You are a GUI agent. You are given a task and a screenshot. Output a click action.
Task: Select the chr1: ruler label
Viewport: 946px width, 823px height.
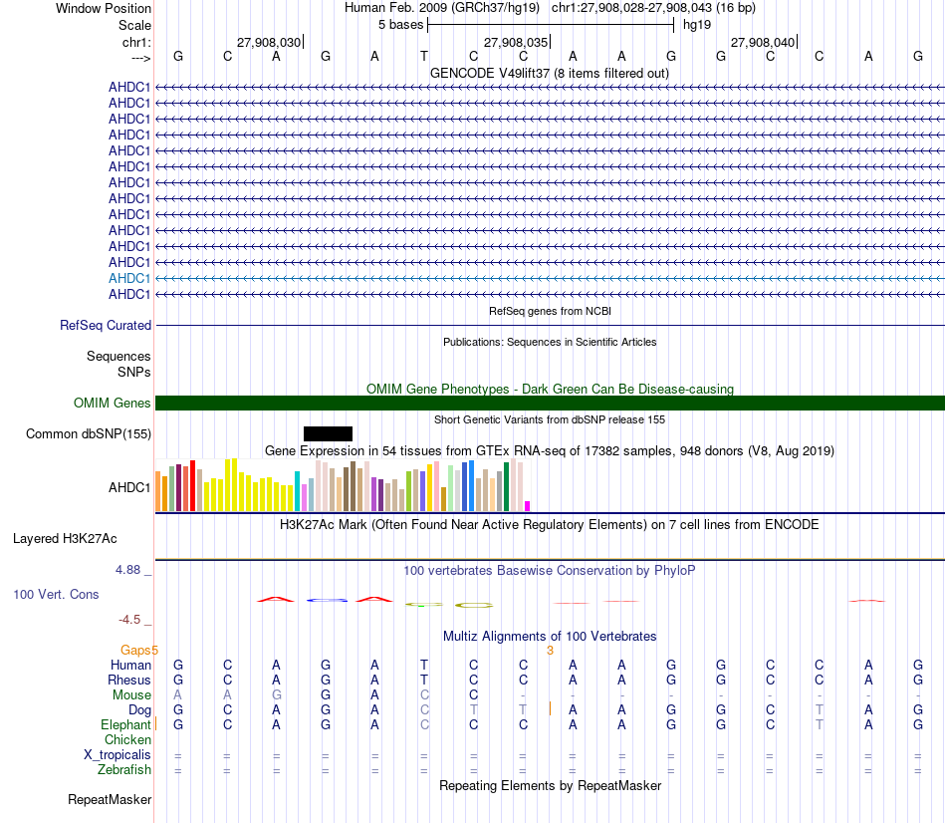click(x=136, y=42)
